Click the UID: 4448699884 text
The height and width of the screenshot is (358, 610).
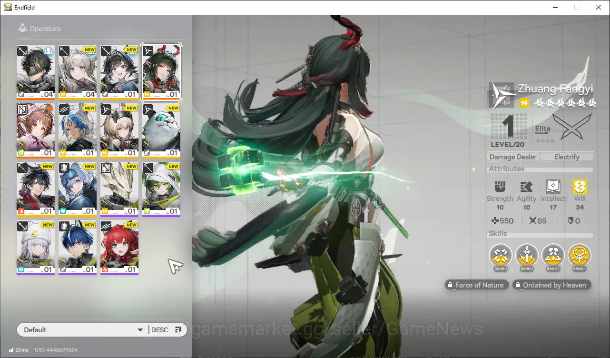click(56, 350)
